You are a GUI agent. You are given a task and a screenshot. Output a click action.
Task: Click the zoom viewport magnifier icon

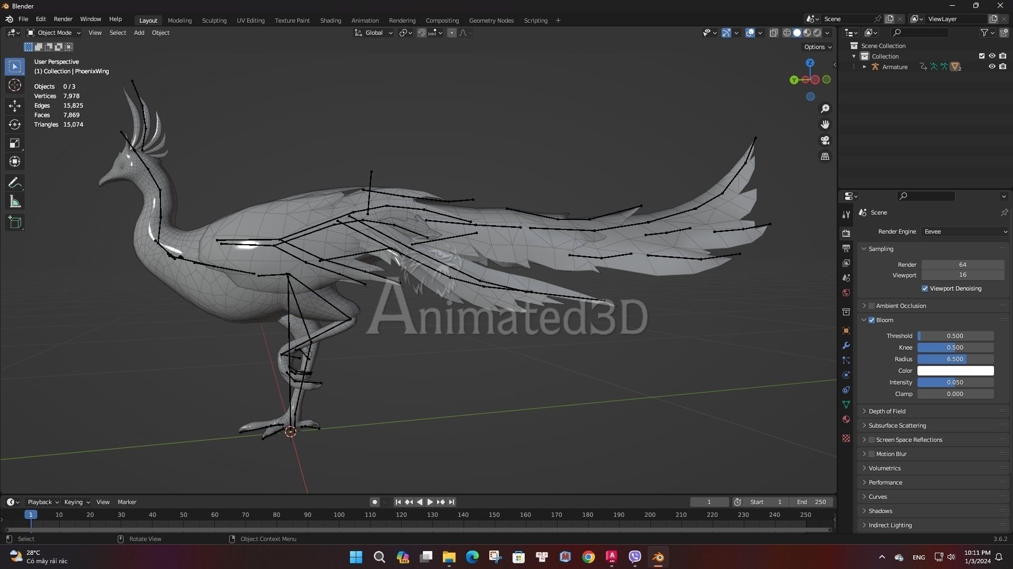825,109
